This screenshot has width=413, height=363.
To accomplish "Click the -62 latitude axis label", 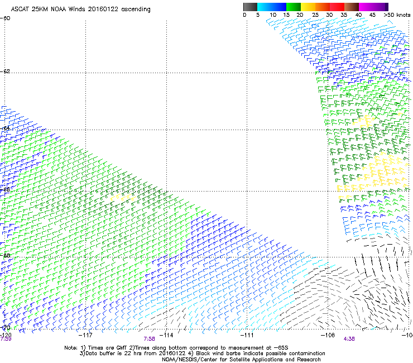I will [x=5, y=71].
